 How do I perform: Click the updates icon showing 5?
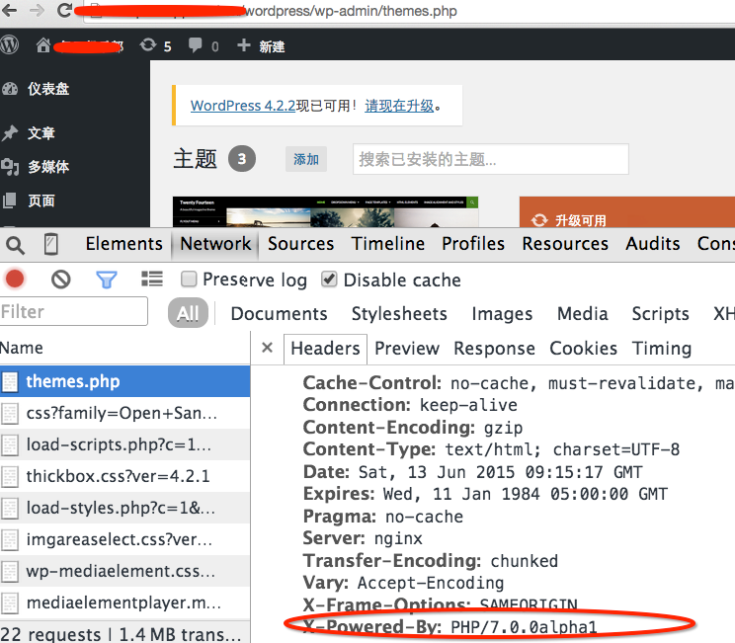155,45
